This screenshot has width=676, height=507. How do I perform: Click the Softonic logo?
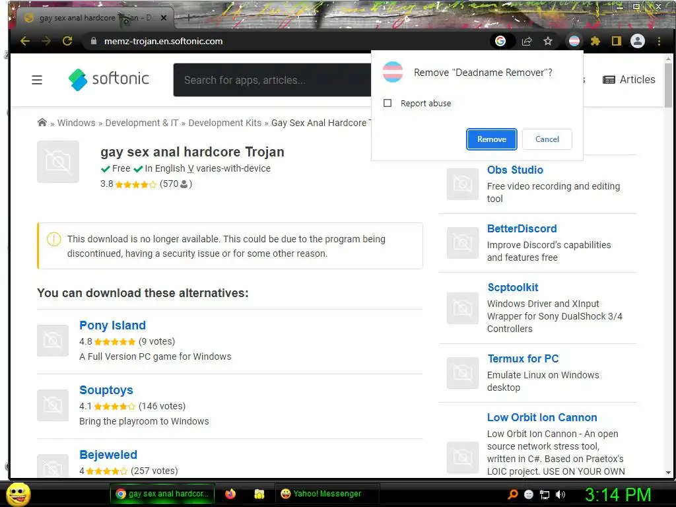109,79
